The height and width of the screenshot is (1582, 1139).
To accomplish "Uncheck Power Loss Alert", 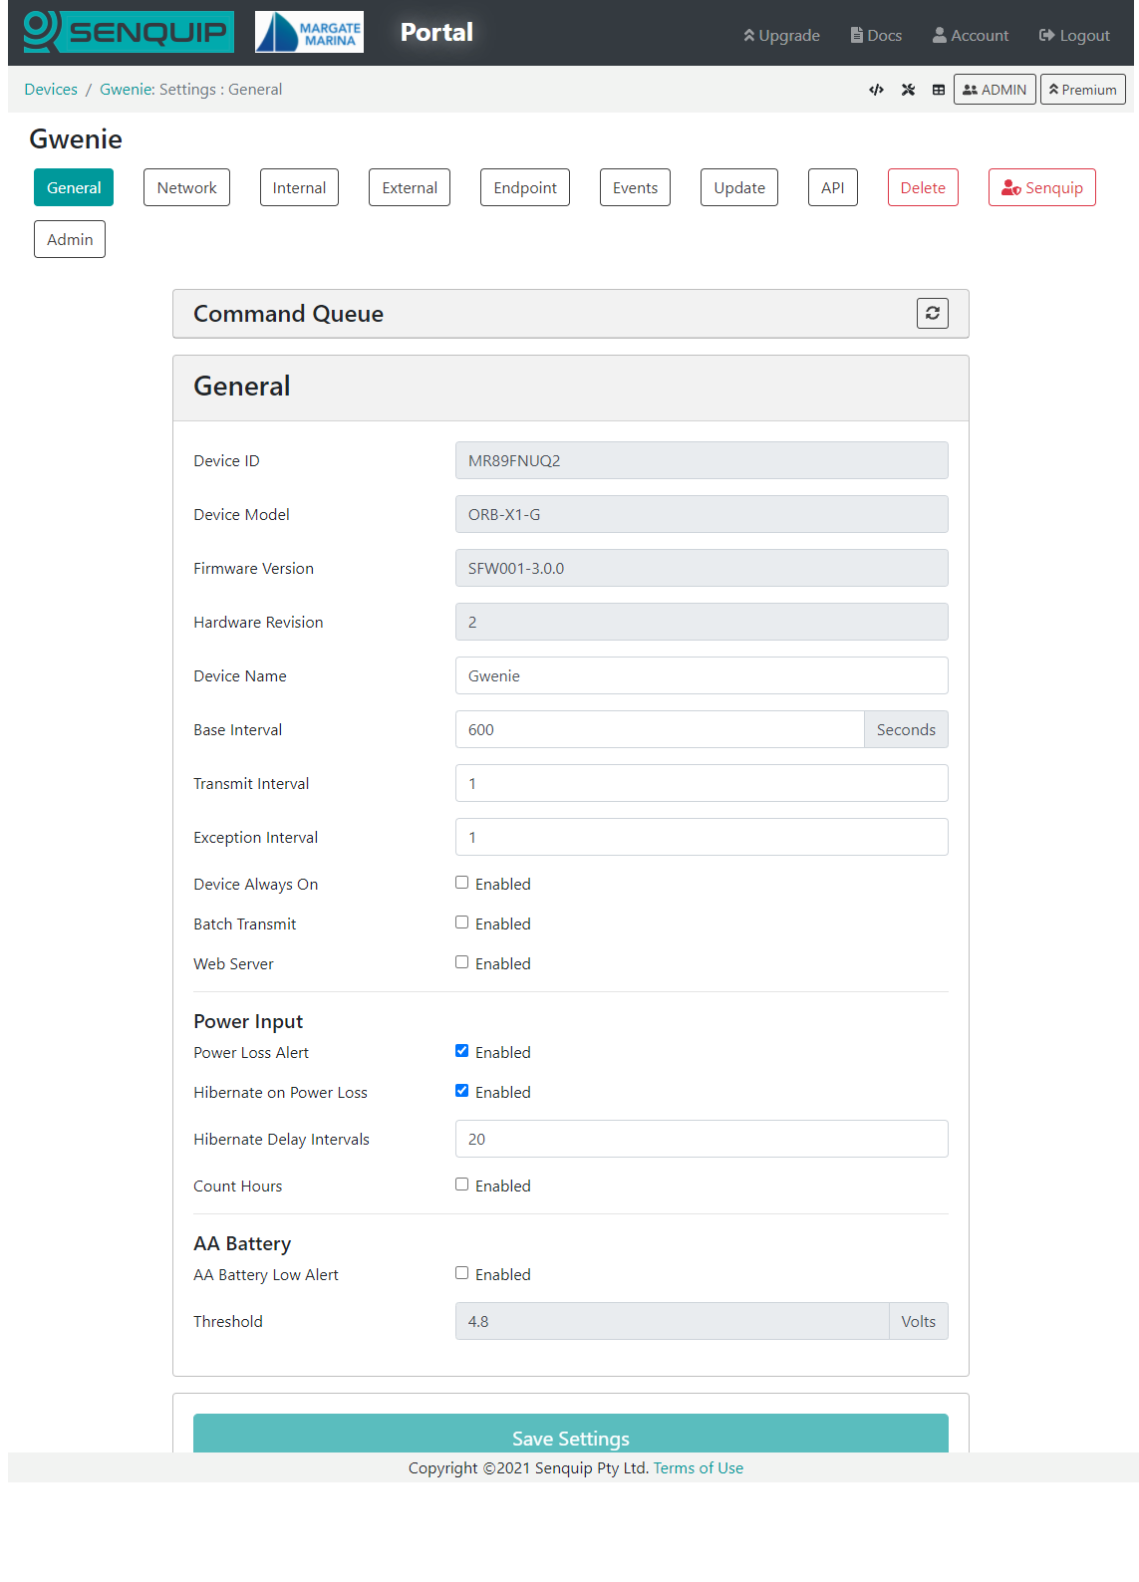I will click(461, 1051).
